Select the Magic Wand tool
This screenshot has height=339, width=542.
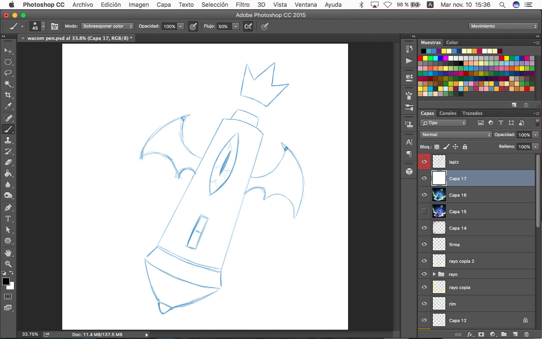coord(8,84)
